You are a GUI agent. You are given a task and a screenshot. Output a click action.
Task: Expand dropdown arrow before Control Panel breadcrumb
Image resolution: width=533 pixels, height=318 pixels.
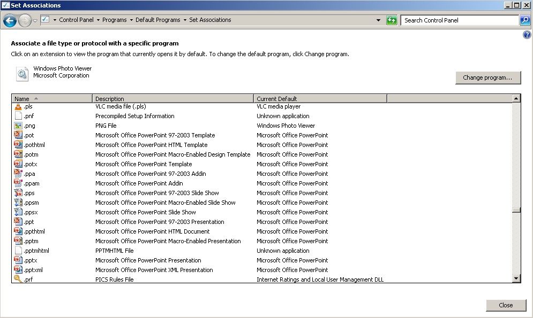click(55, 20)
